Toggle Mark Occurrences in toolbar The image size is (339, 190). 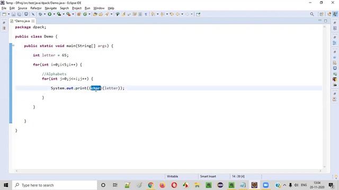tap(123, 14)
